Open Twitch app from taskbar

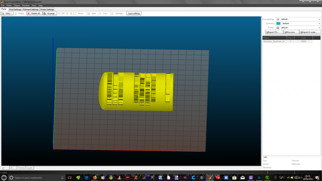pyautogui.click(x=251, y=177)
